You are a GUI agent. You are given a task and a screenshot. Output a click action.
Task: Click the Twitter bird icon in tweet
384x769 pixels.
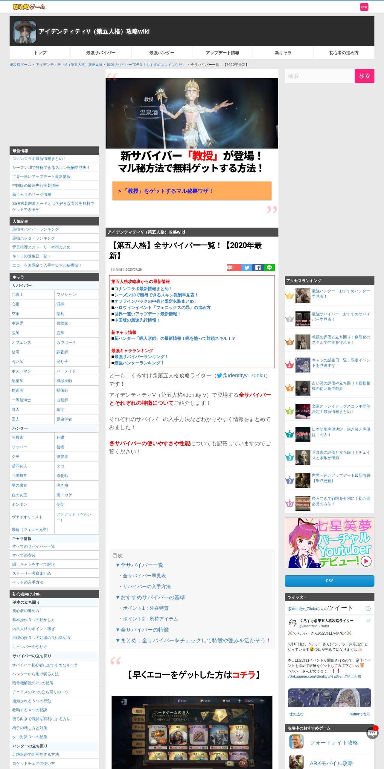pos(368,621)
